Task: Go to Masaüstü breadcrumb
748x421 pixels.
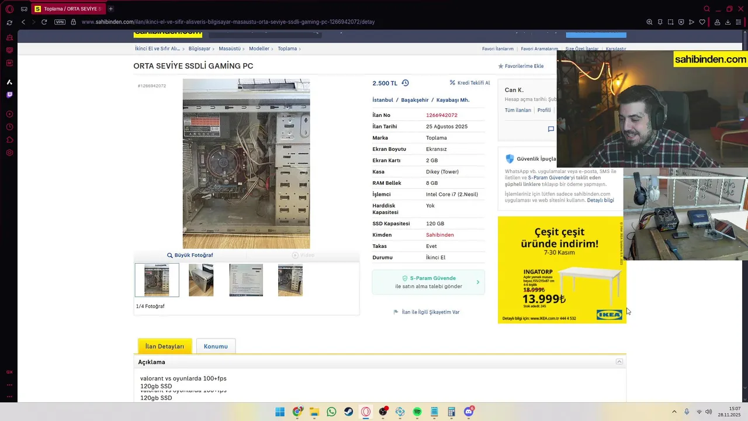Action: (230, 49)
